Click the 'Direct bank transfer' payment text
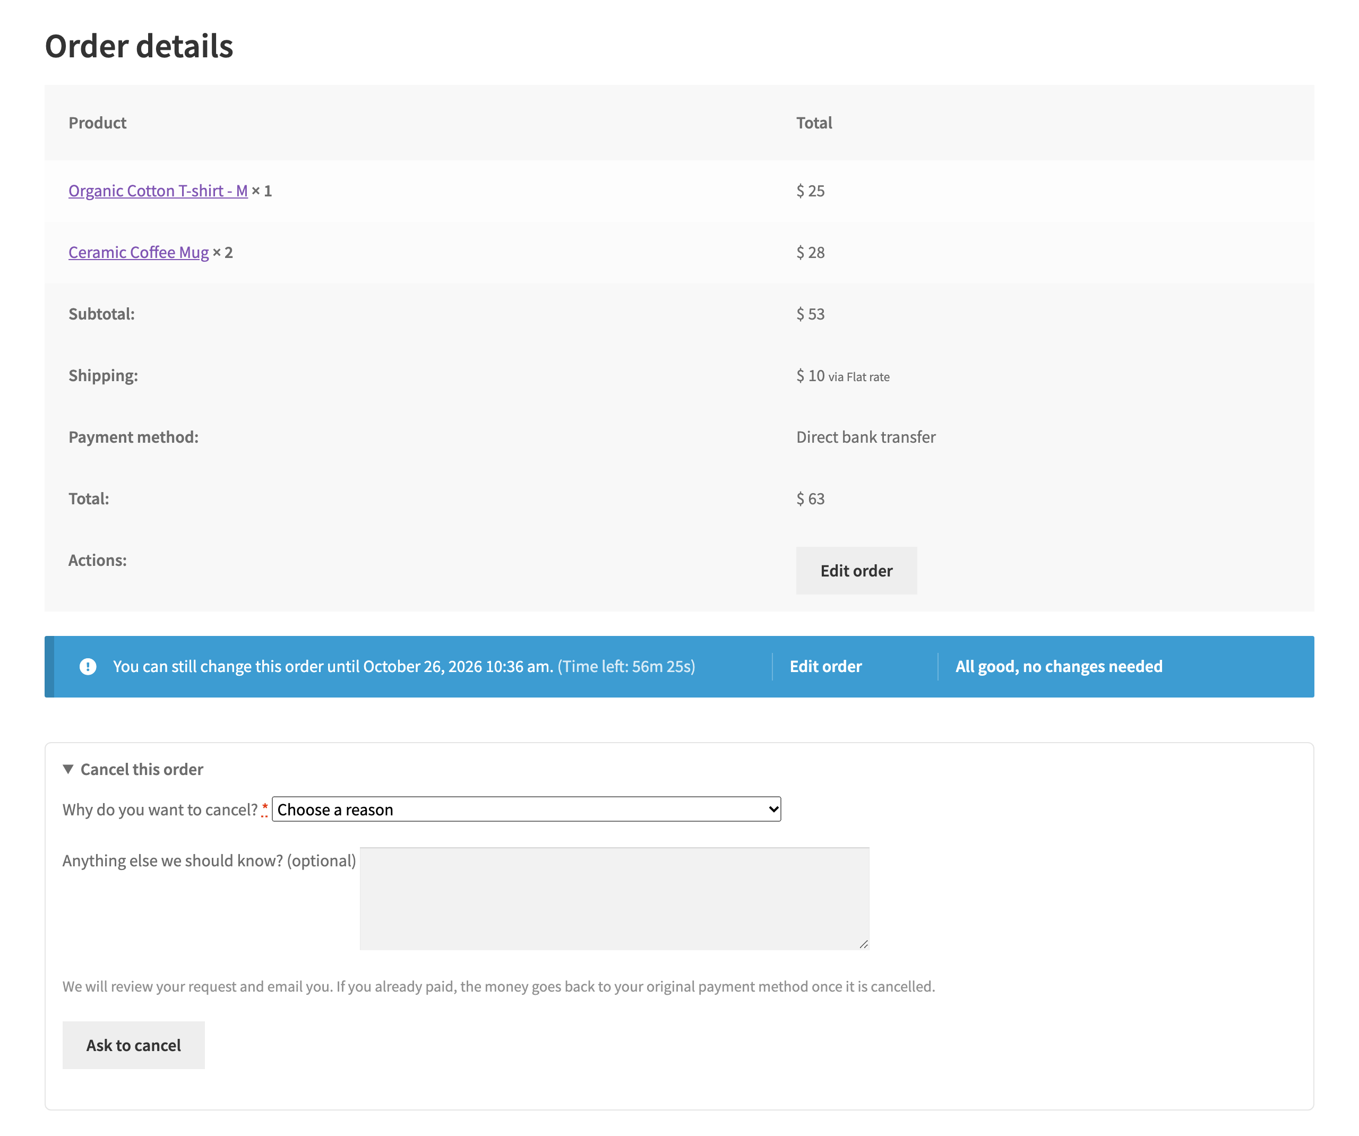1359x1136 pixels. 866,437
